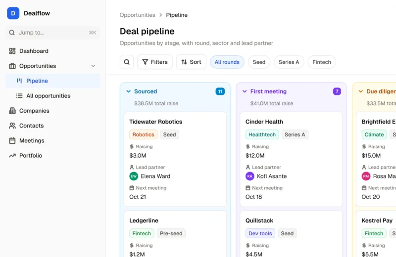Screen dimensions: 396x257
Task: Click the Healthtech sector tag
Action: point(262,134)
